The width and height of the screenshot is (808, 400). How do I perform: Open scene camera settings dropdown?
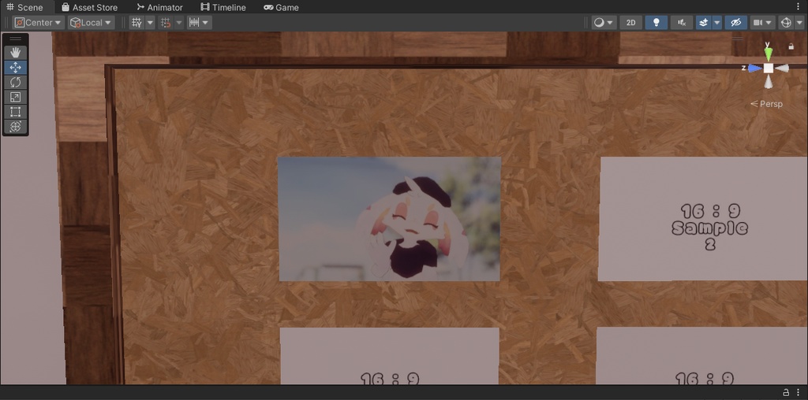pyautogui.click(x=763, y=23)
